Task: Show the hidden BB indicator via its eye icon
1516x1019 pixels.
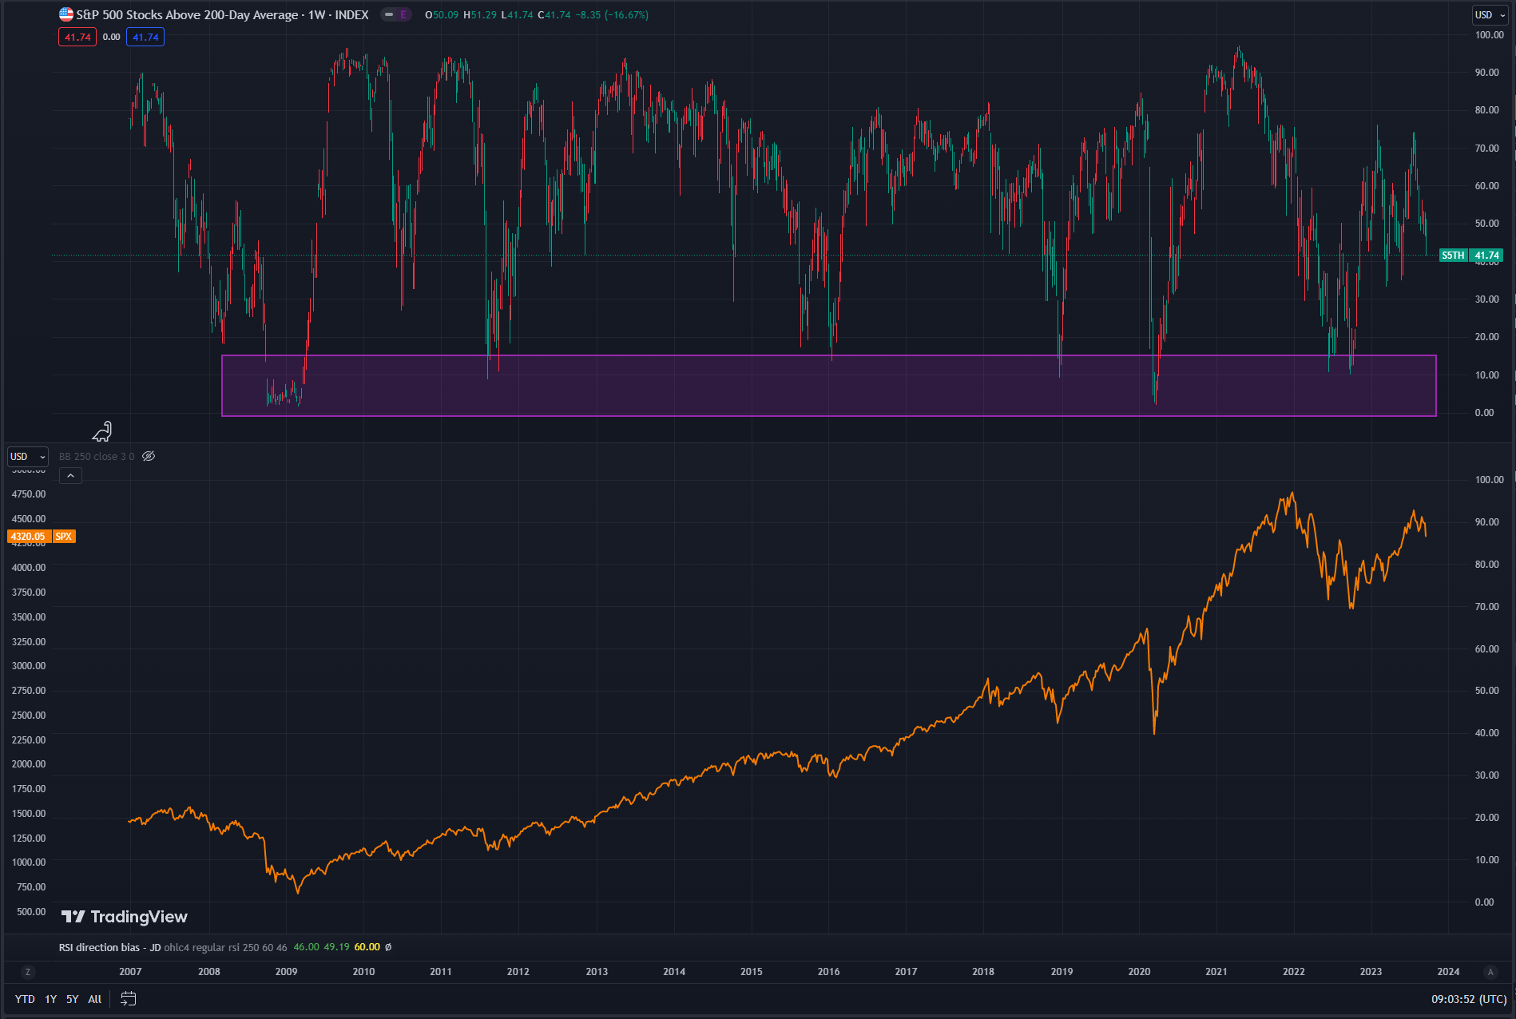Action: [x=149, y=456]
